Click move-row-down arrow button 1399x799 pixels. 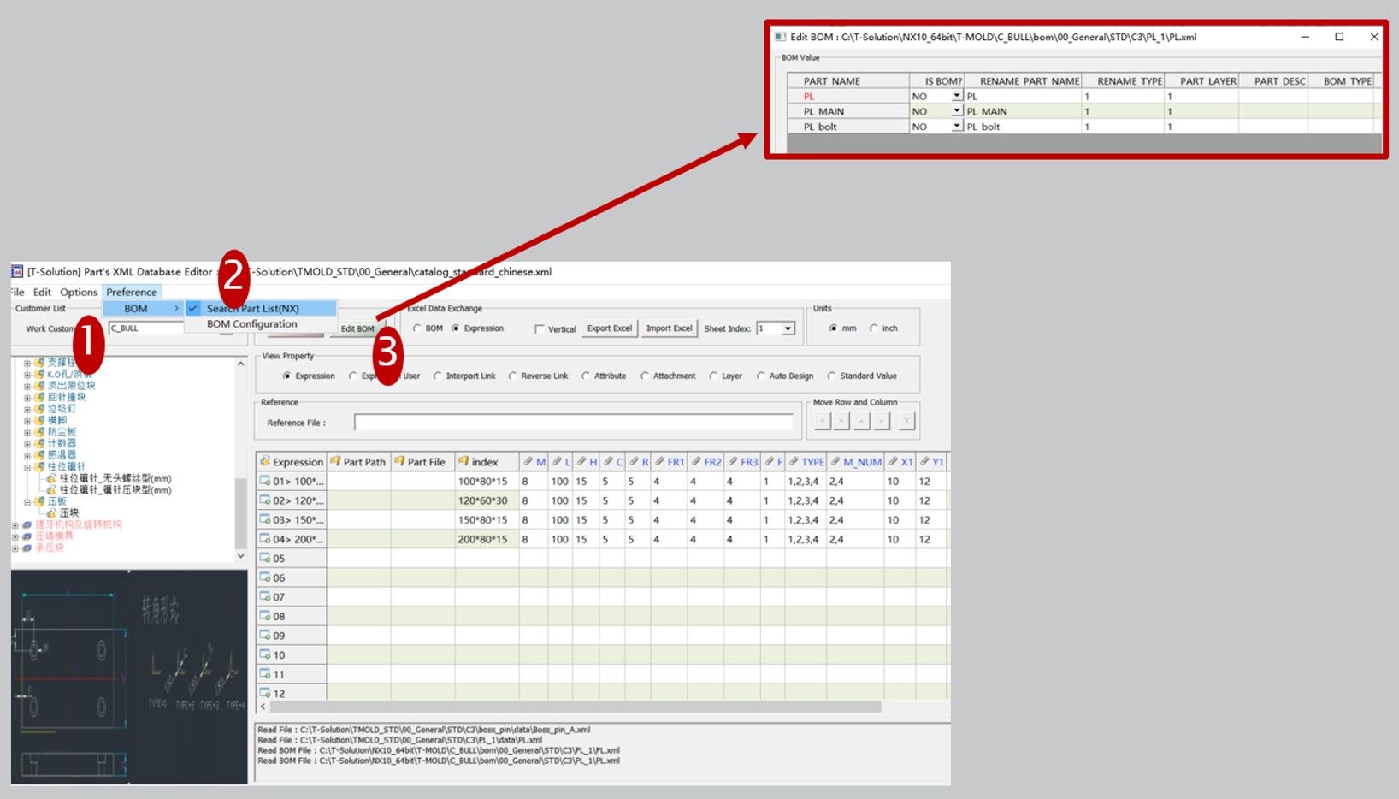(882, 421)
